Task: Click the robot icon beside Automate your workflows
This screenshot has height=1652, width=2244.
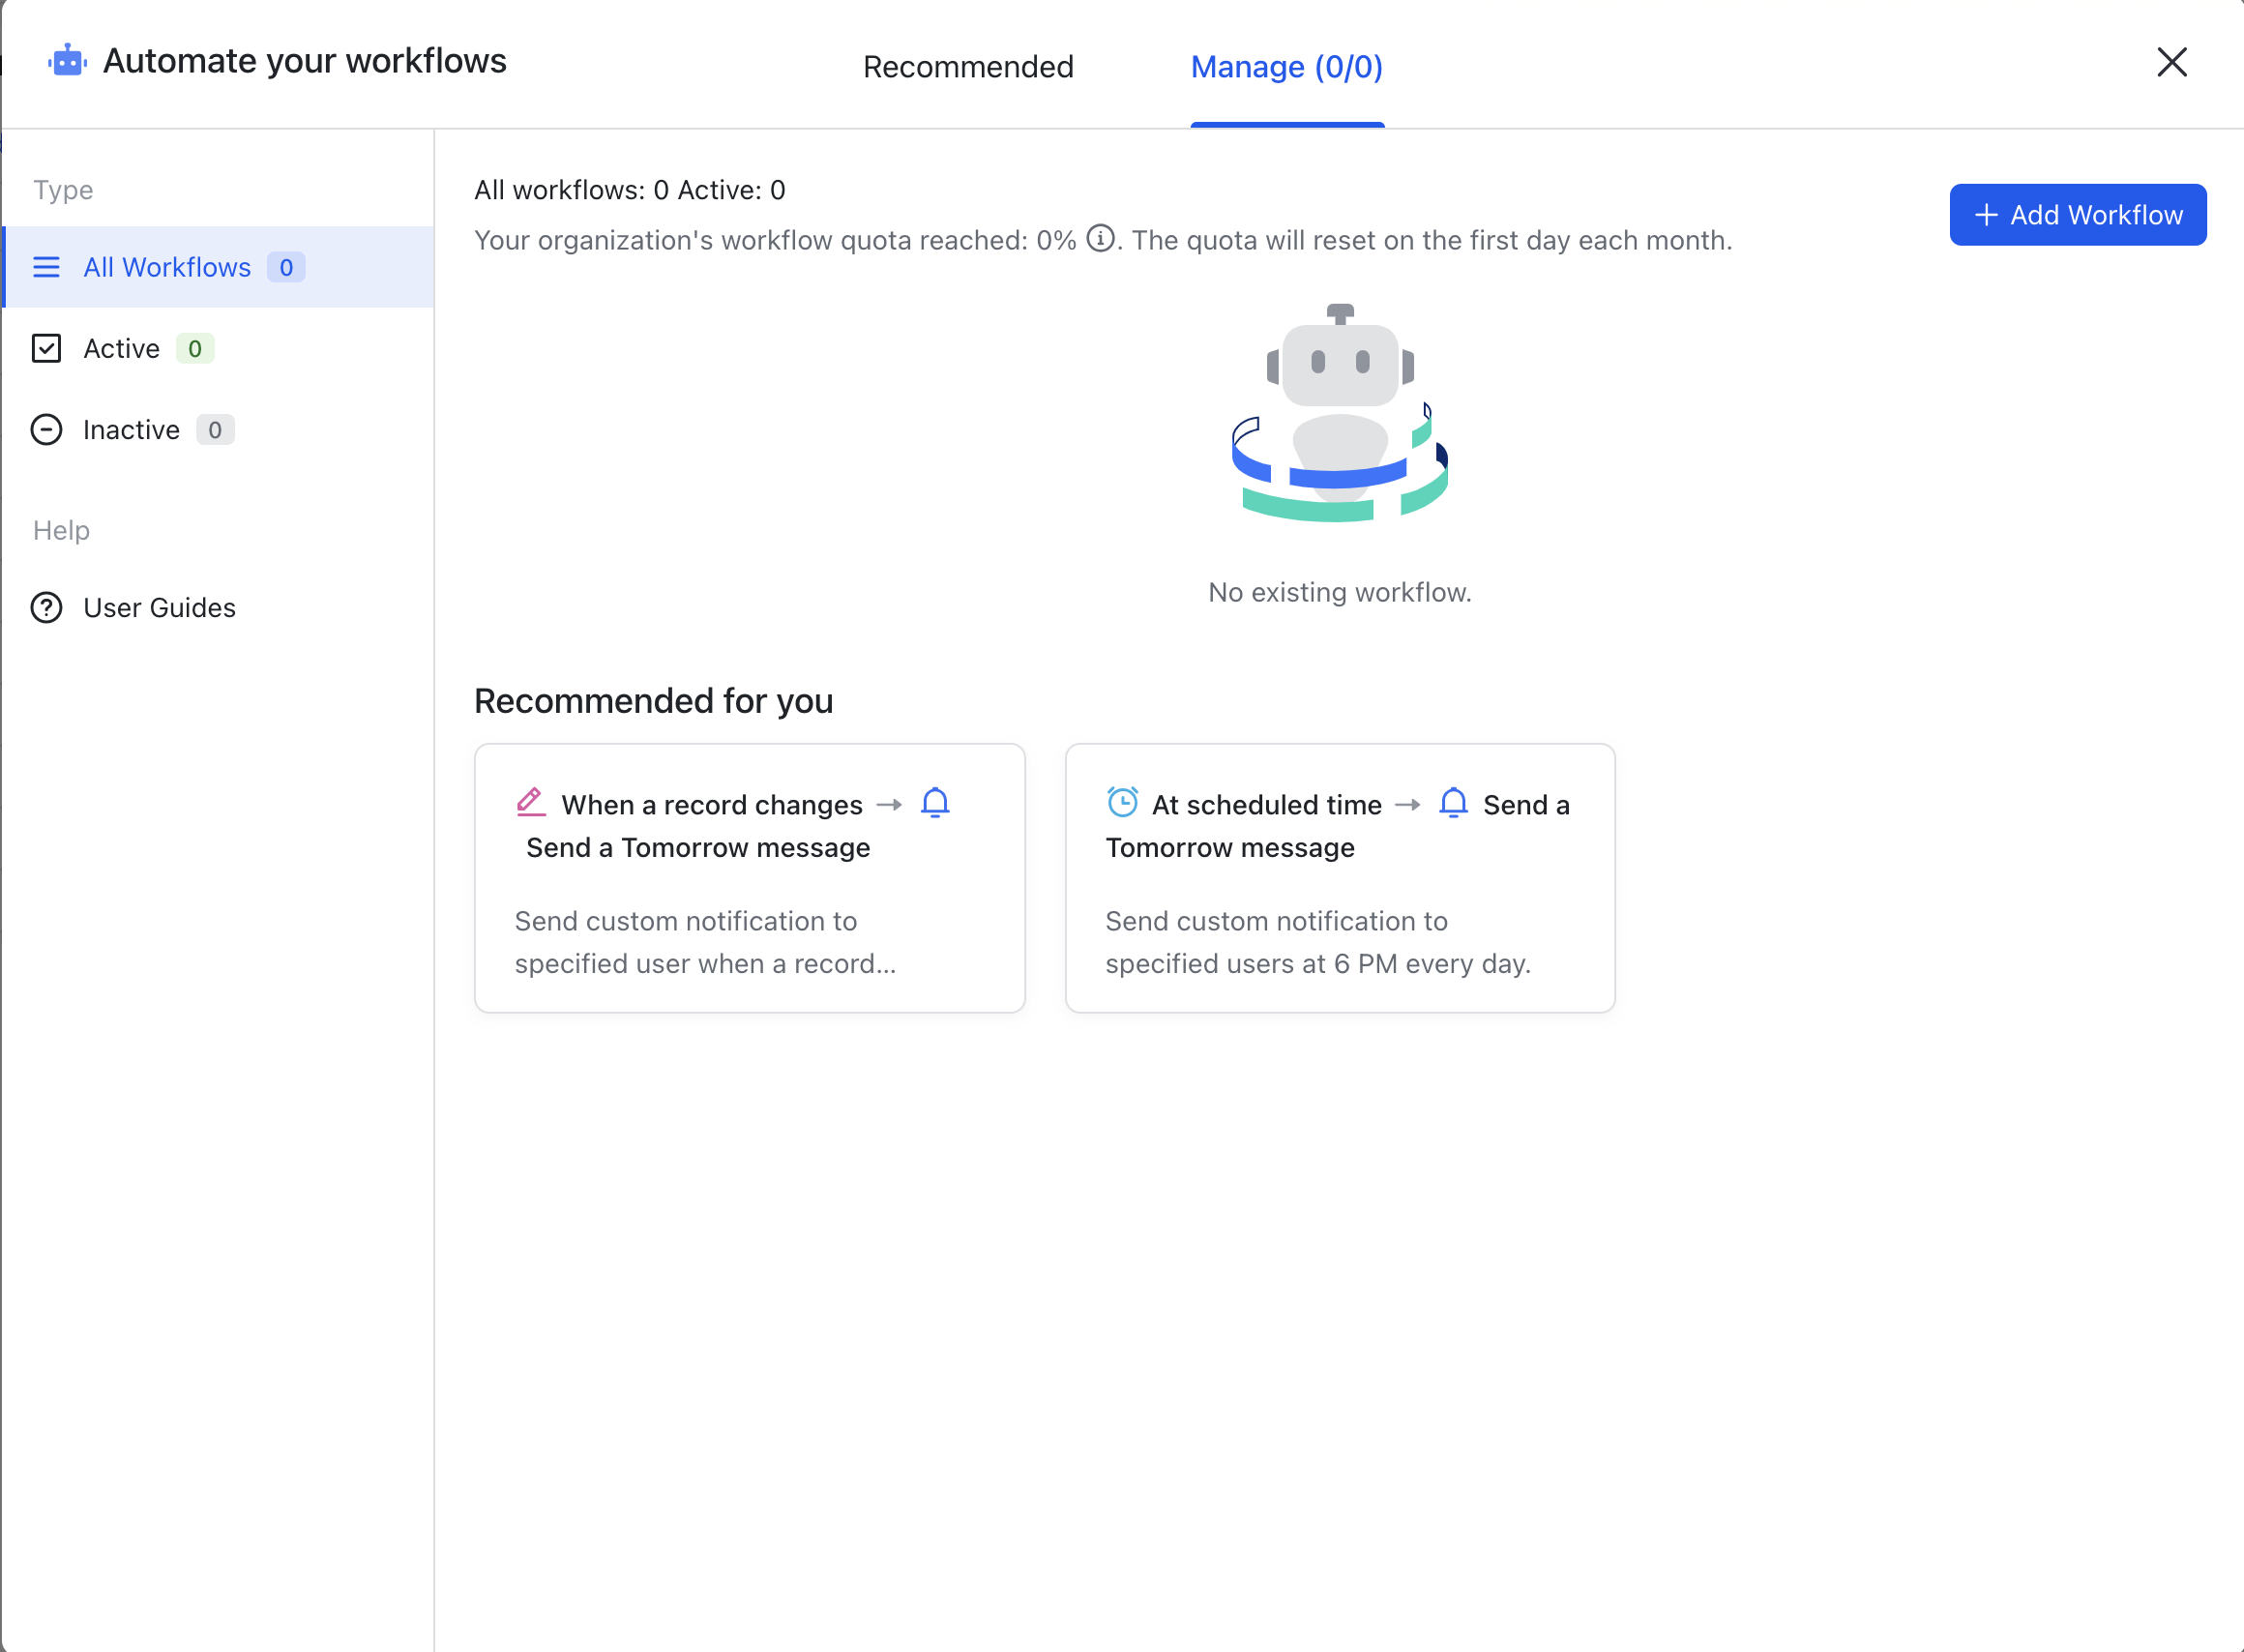Action: (x=67, y=61)
